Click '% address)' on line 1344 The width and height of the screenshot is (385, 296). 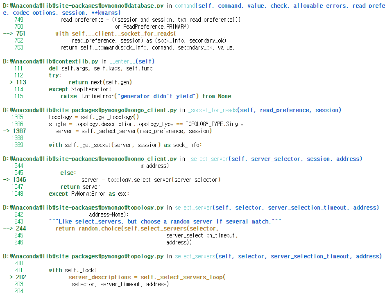155,166
